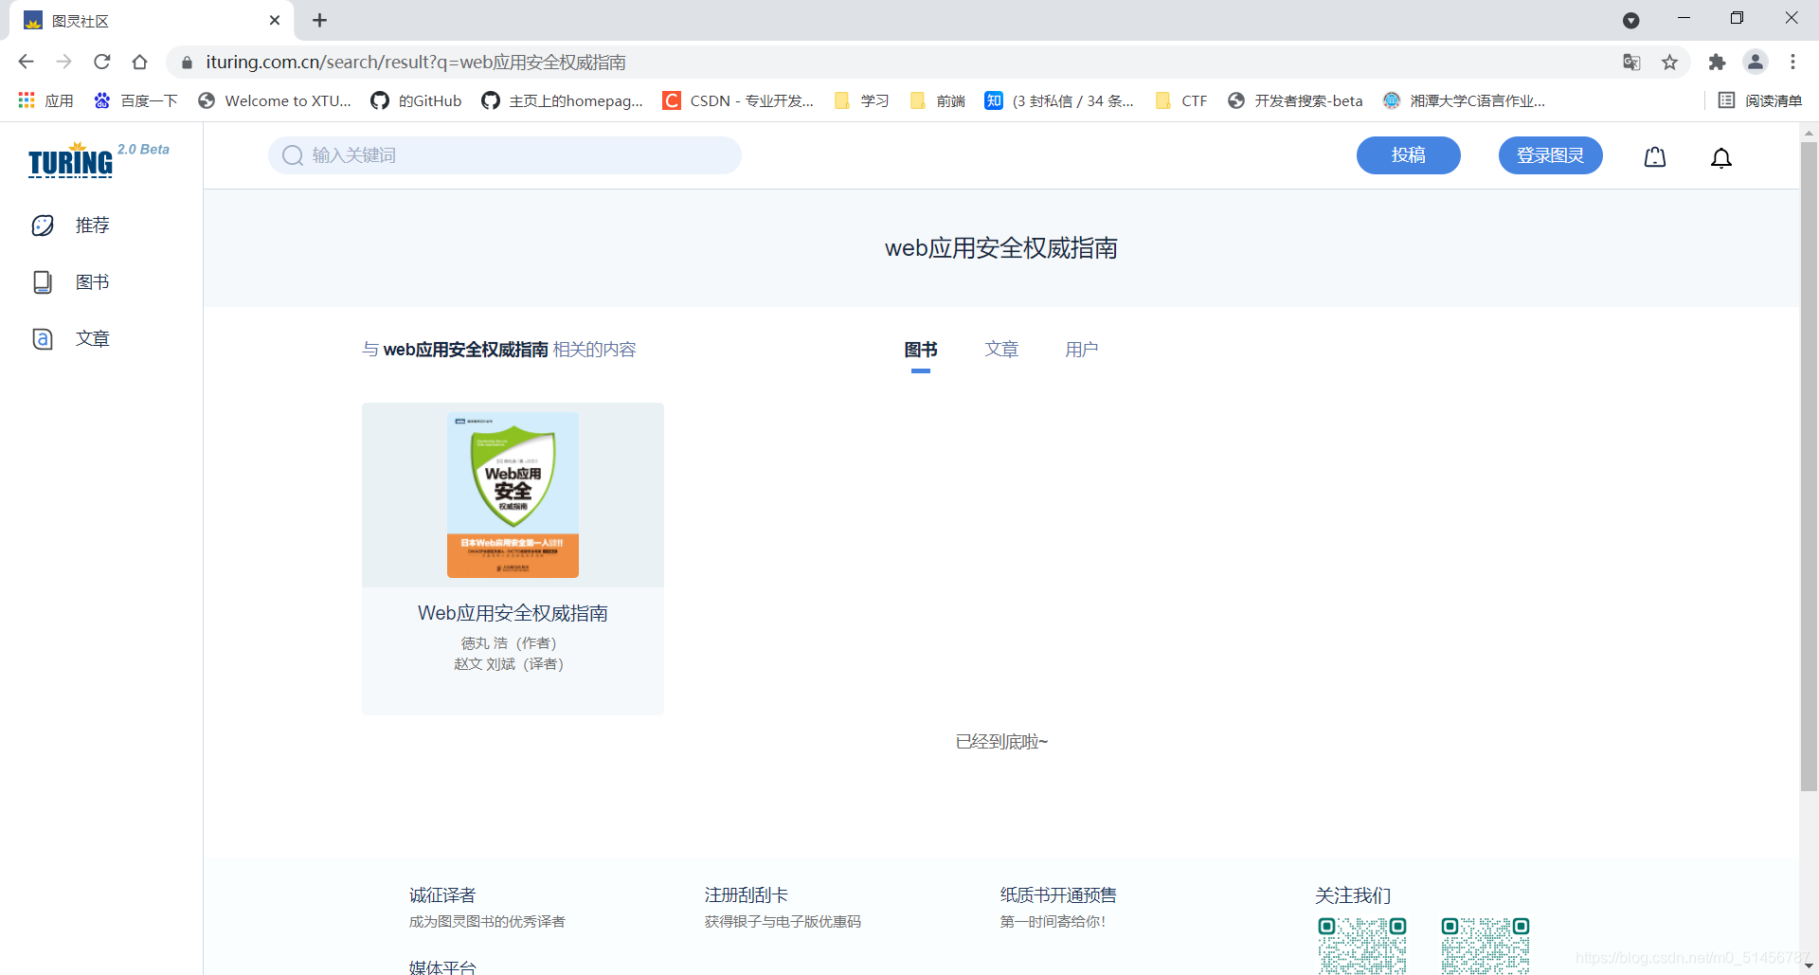Open the 百度一下 bookmark
This screenshot has width=1819, height=975.
[135, 100]
